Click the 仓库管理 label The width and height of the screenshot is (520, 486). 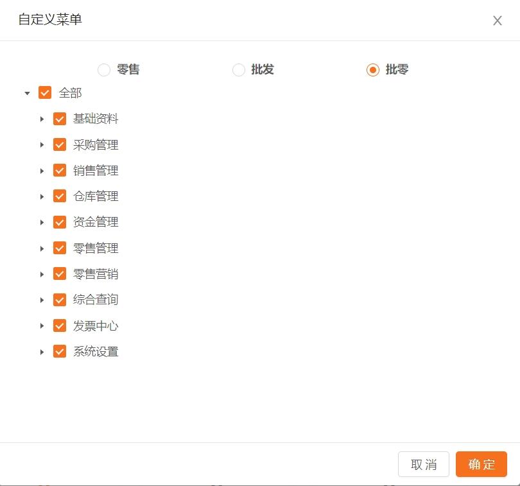96,196
